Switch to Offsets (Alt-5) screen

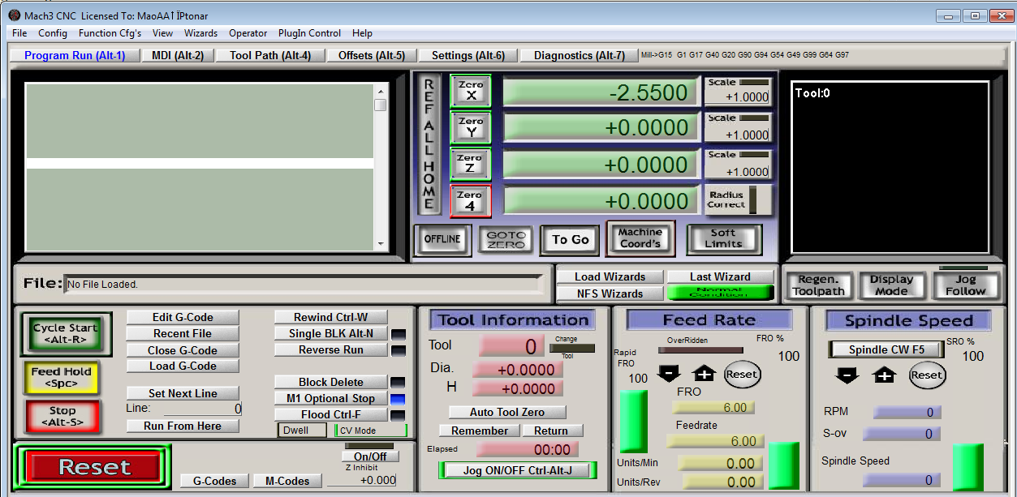(371, 55)
